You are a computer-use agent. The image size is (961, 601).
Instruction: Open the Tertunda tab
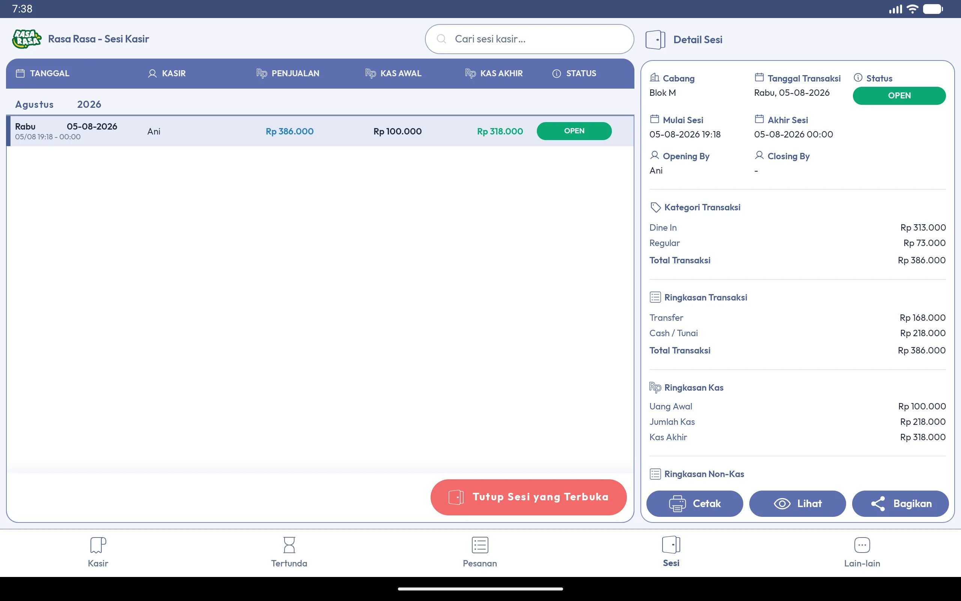click(x=289, y=552)
